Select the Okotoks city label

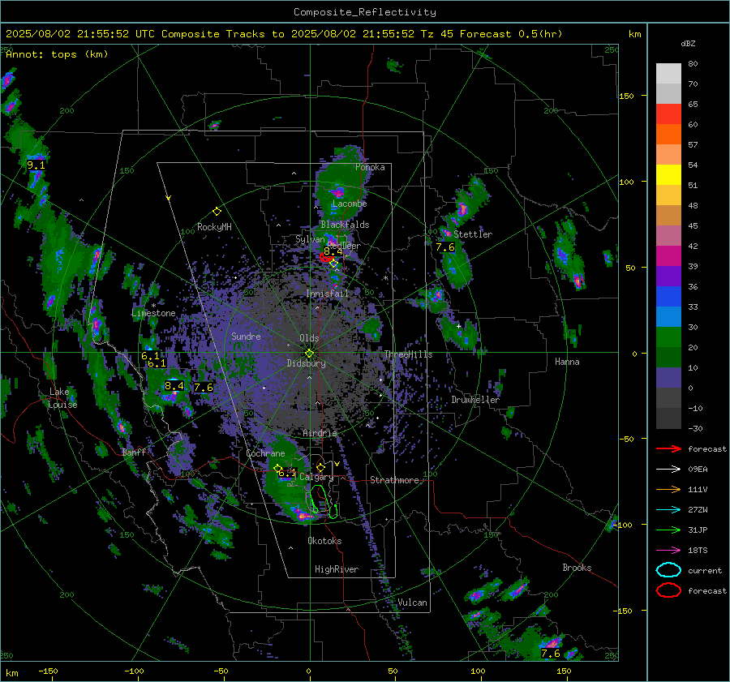325,541
